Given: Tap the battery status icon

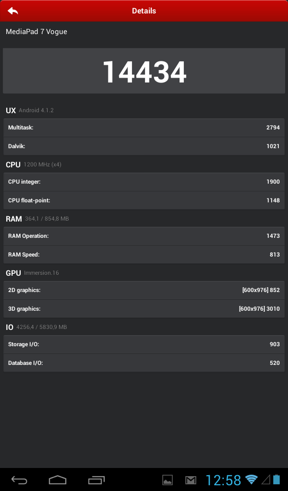Looking at the screenshot, I should (276, 479).
